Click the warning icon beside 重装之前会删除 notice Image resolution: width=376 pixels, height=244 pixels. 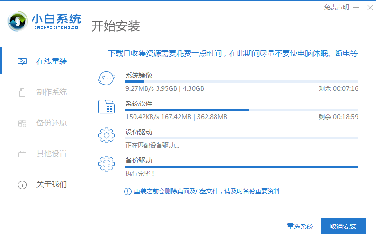pyautogui.click(x=127, y=192)
